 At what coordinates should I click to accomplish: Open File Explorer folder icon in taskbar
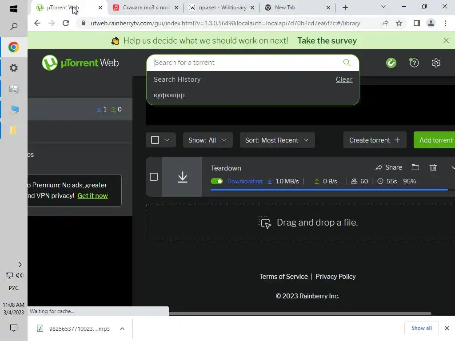click(13, 131)
